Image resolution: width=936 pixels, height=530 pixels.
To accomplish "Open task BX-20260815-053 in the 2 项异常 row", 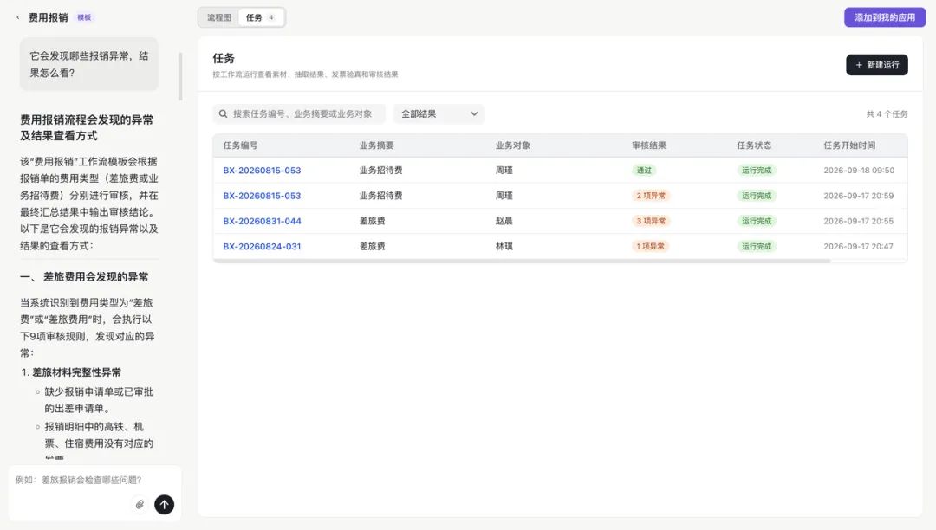I will (x=262, y=196).
